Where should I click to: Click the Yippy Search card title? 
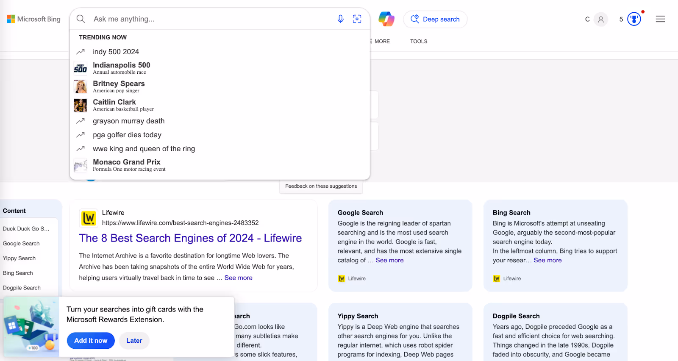click(358, 316)
